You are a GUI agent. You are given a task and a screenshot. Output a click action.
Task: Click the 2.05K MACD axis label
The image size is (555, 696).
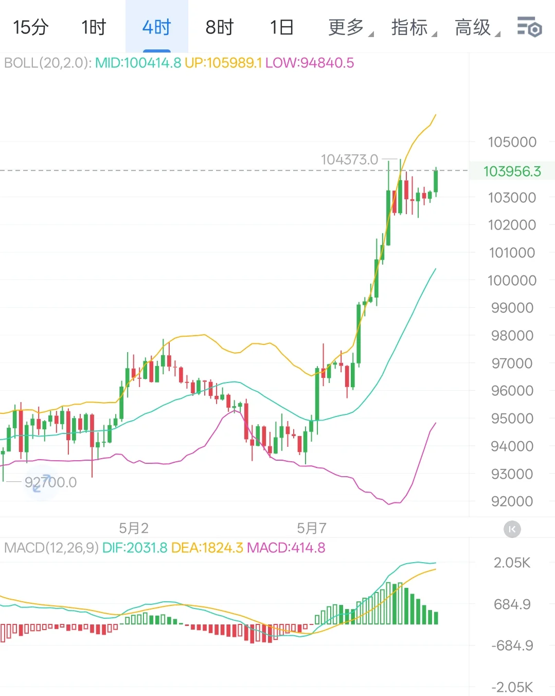click(x=512, y=563)
